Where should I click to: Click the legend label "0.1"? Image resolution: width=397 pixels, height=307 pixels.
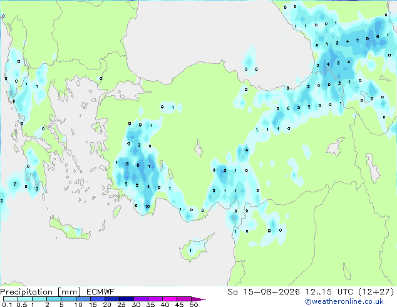[7, 304]
